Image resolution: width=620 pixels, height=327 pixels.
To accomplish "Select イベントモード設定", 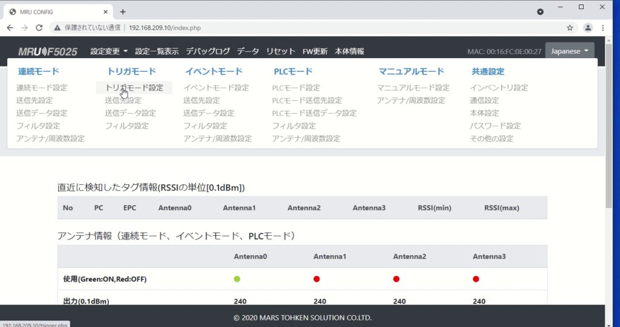I will 216,88.
